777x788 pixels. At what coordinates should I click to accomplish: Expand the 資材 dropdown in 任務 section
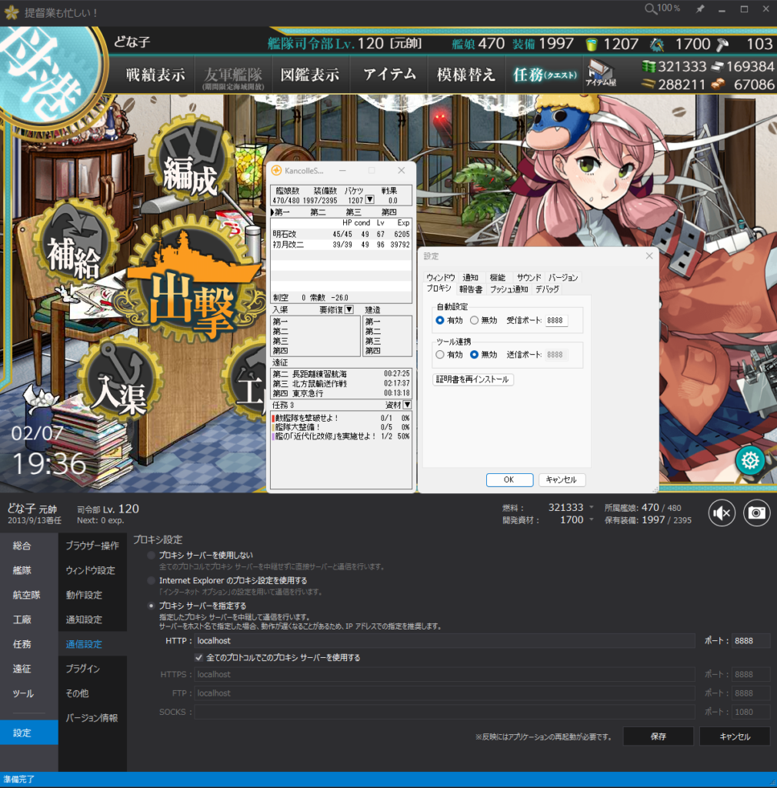(x=407, y=405)
